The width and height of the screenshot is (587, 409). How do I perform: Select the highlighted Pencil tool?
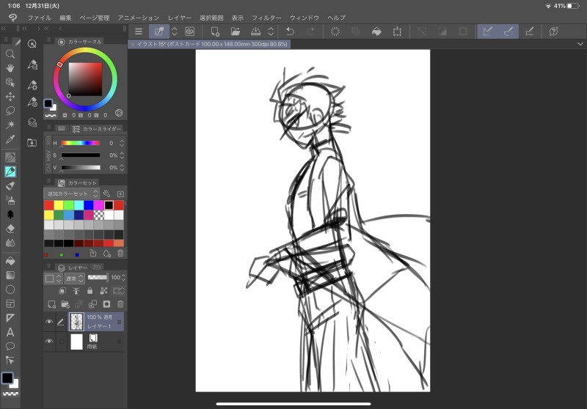[10, 172]
